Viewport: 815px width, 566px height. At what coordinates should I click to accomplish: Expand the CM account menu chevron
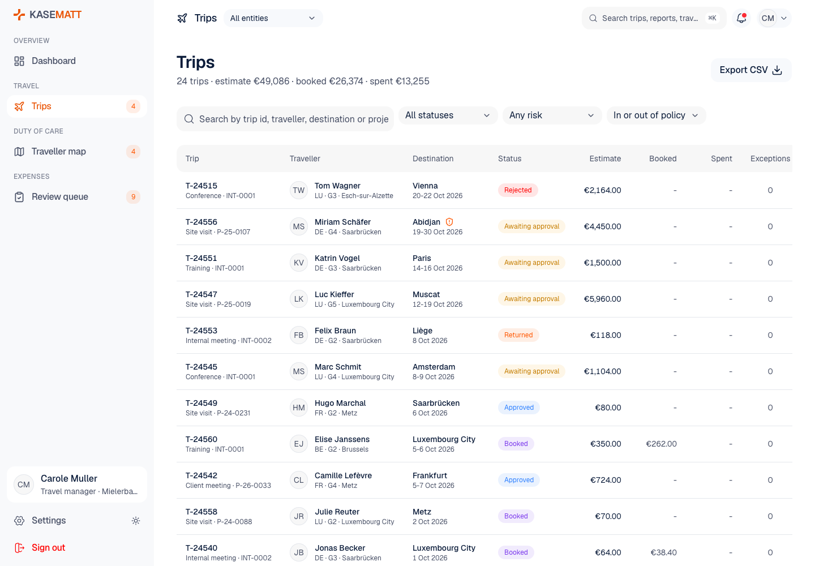click(784, 18)
